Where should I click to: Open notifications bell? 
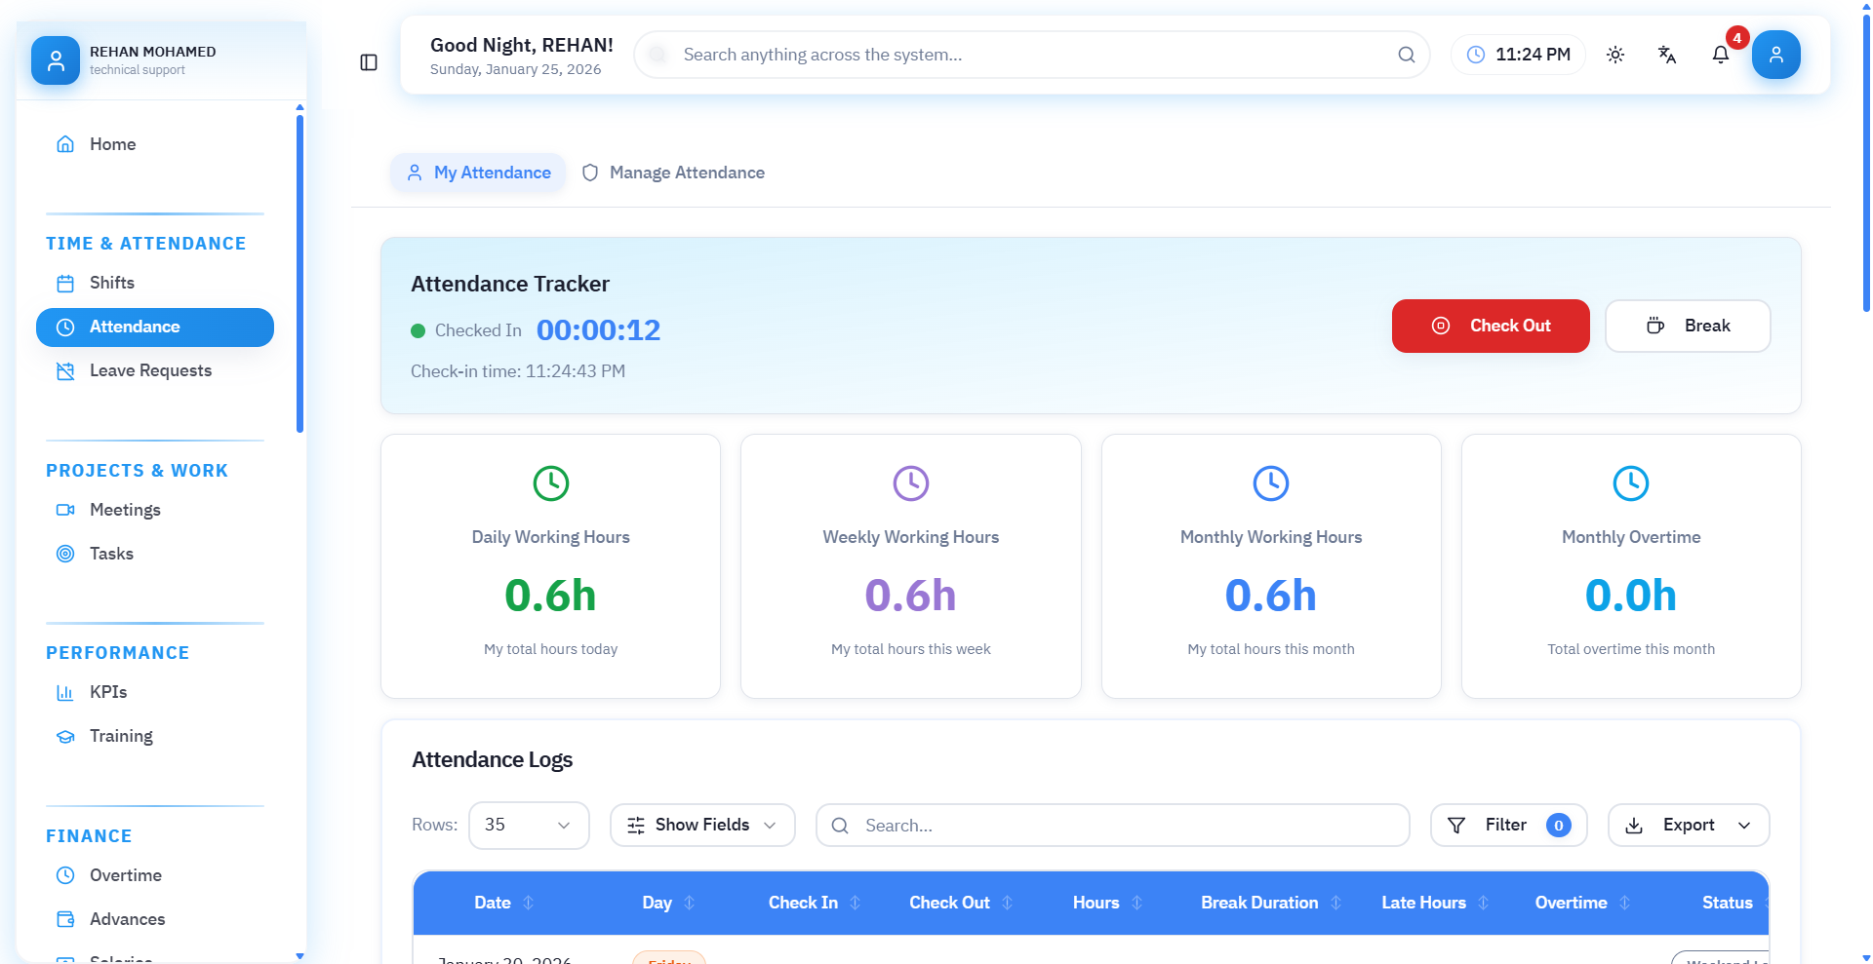point(1721,55)
